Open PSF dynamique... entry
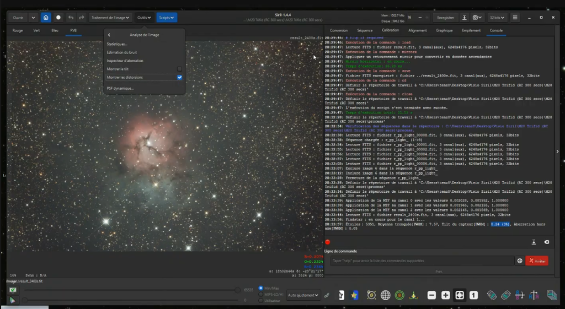This screenshot has height=309, width=565. tap(120, 89)
